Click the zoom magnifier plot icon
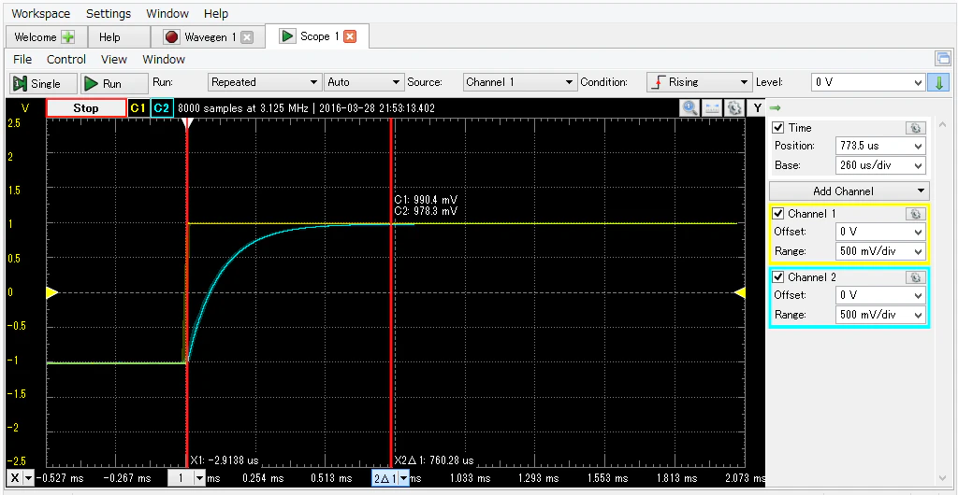The image size is (958, 495). coord(690,108)
